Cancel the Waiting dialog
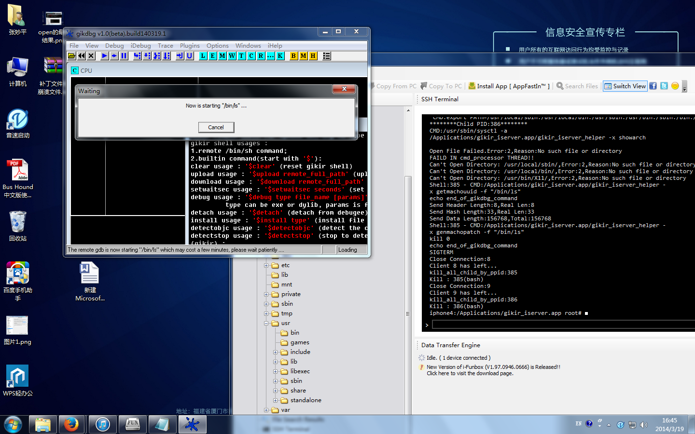695x434 pixels. coord(216,127)
